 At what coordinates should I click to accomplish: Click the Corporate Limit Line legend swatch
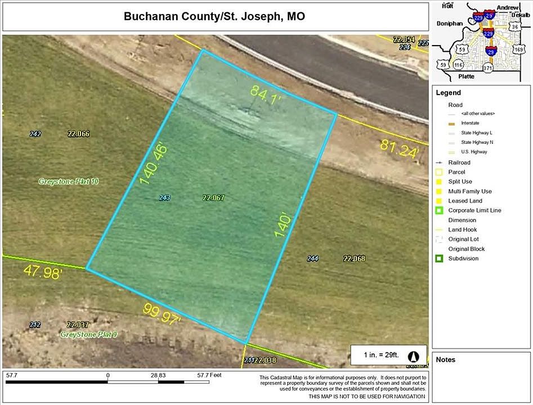tap(439, 210)
